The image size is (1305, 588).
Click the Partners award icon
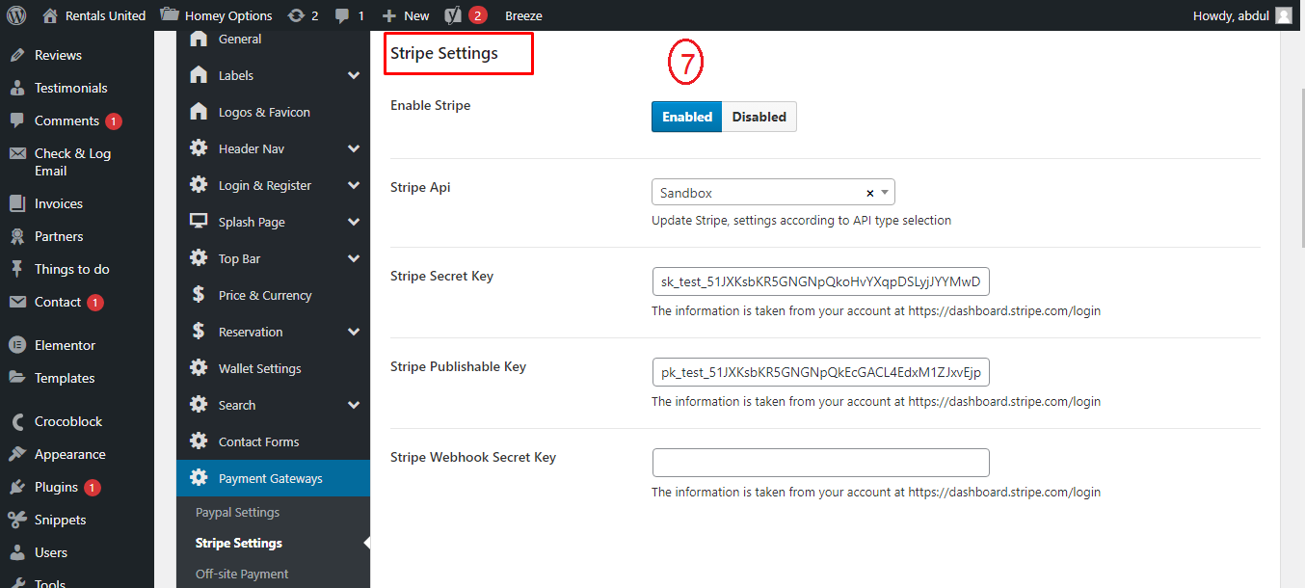tap(17, 236)
